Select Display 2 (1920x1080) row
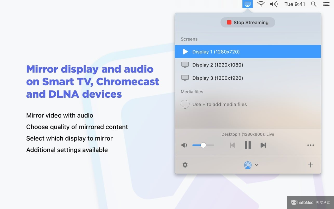This screenshot has width=334, height=209. point(248,65)
